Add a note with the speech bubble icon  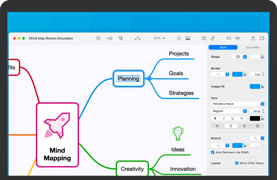204,38
